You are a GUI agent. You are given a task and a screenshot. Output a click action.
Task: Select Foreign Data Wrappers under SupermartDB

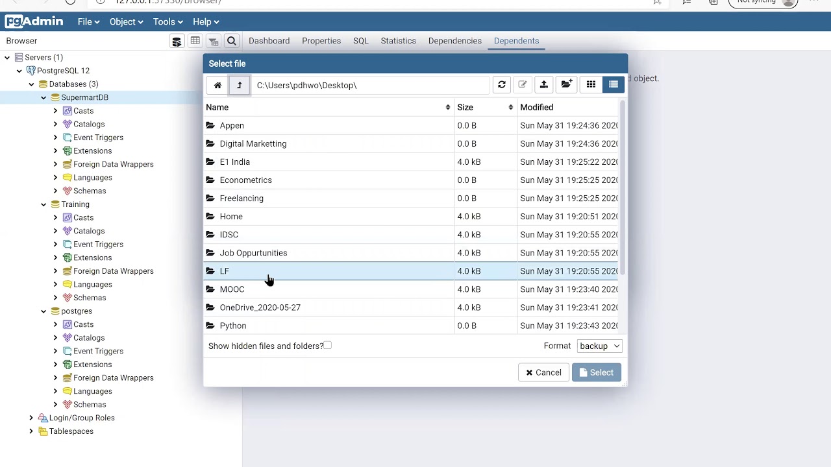113,164
